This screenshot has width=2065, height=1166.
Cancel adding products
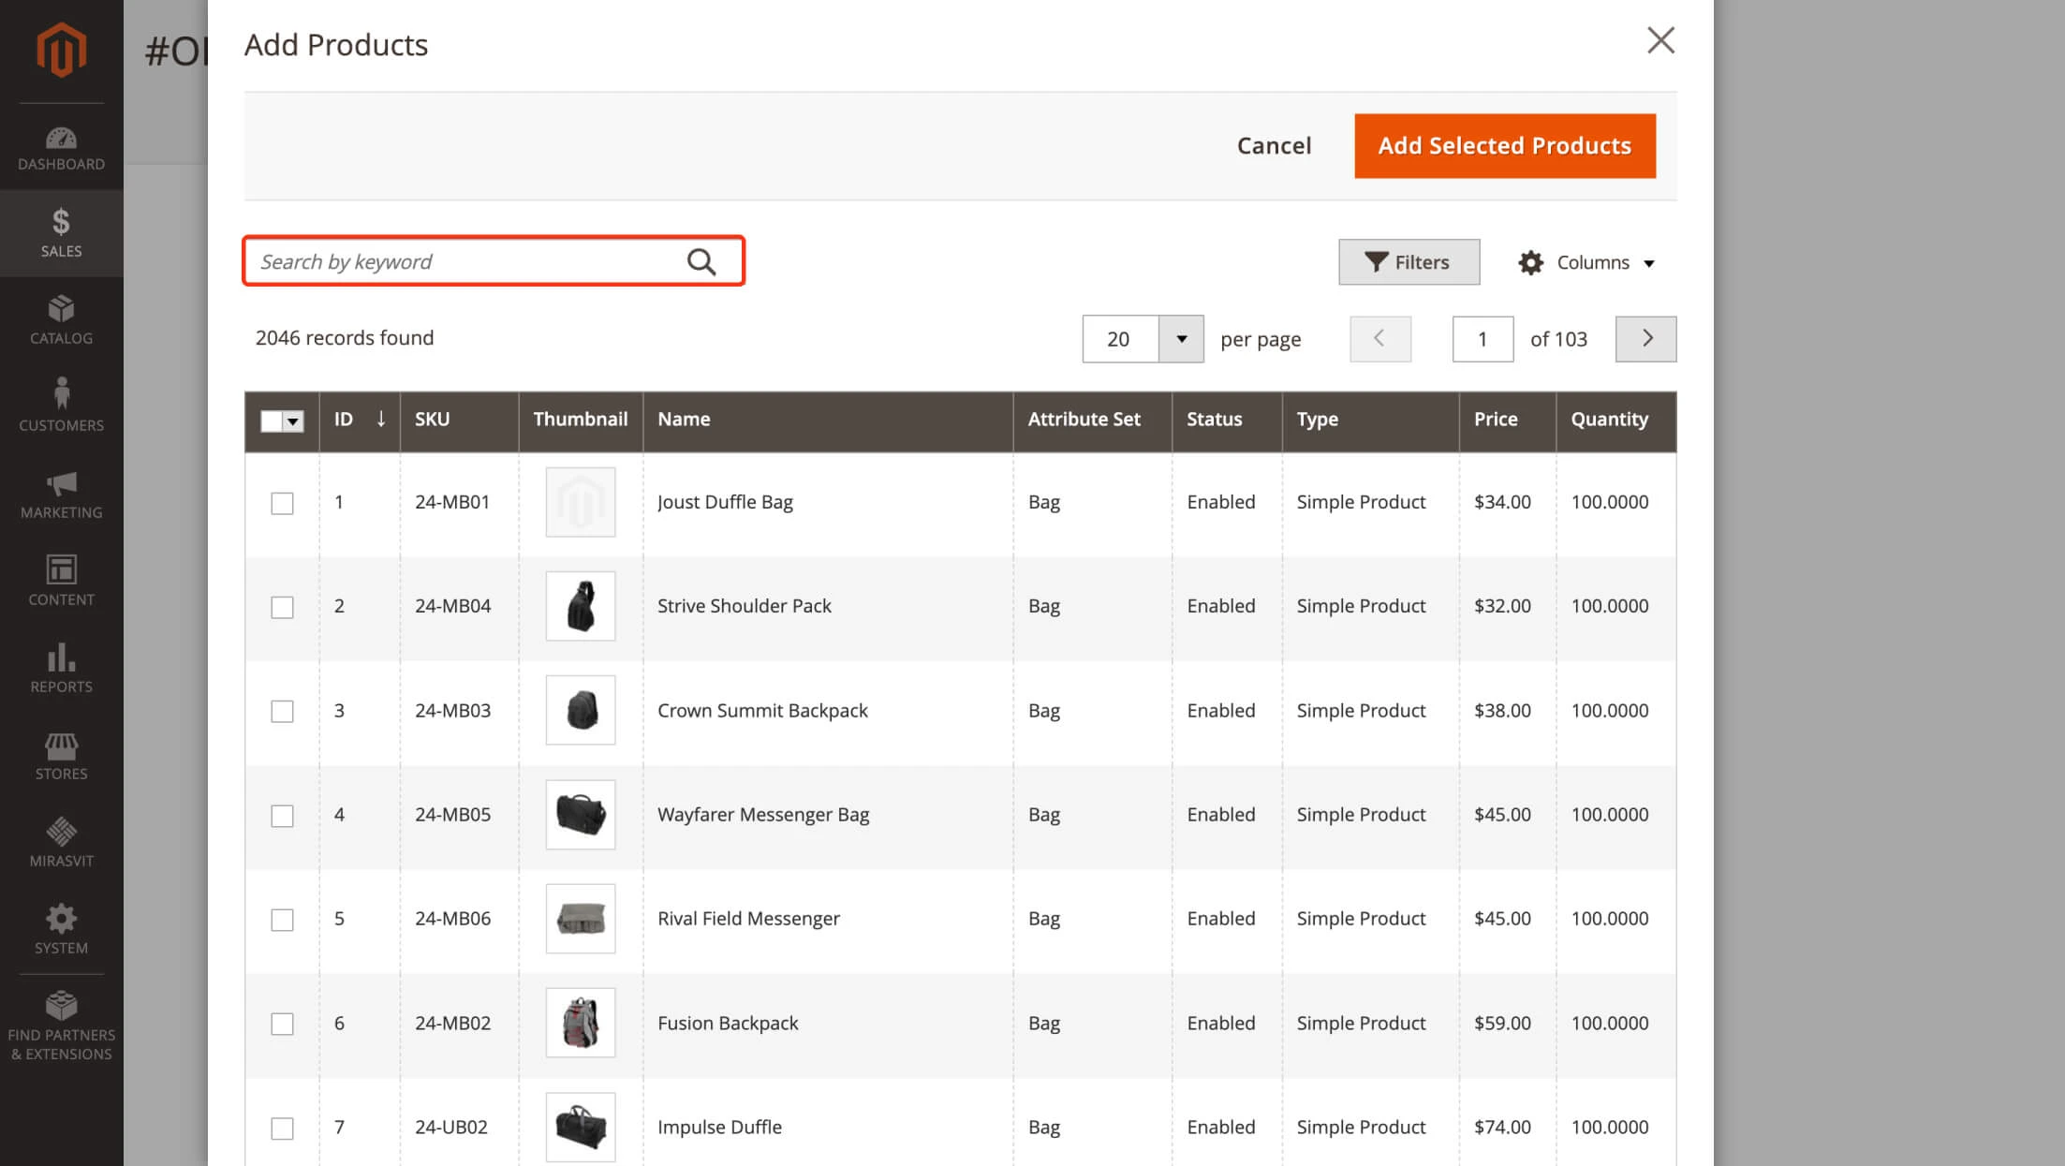coord(1274,145)
